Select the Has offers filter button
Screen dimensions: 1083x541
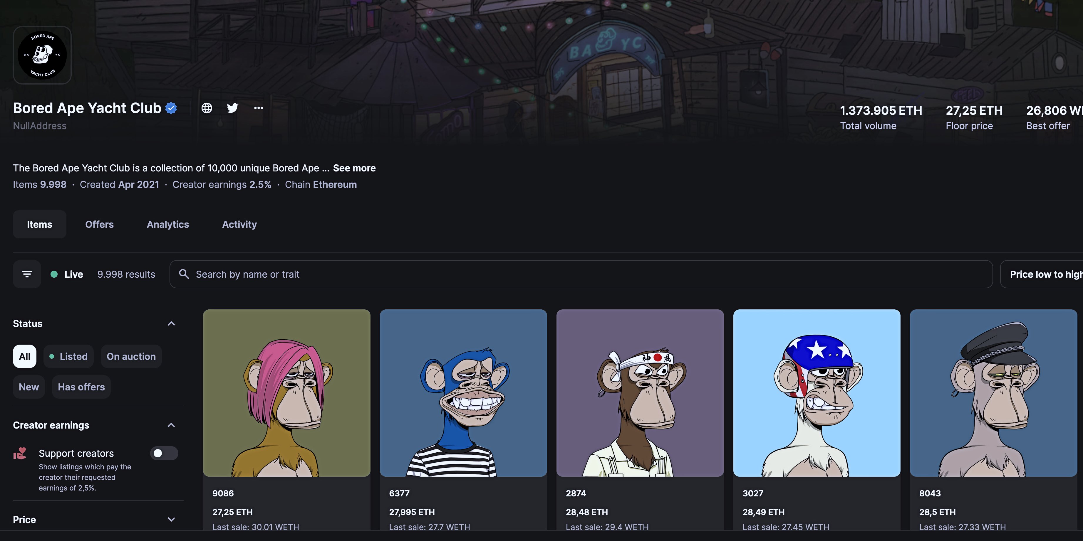(81, 387)
